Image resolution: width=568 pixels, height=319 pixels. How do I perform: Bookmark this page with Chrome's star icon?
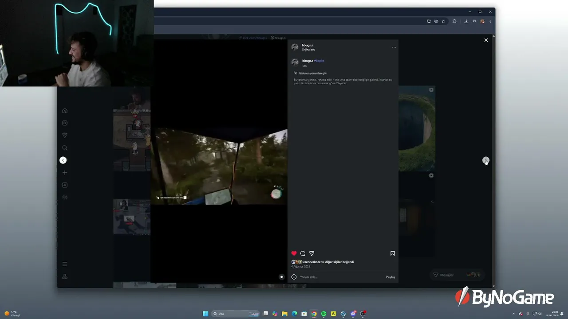(x=443, y=21)
